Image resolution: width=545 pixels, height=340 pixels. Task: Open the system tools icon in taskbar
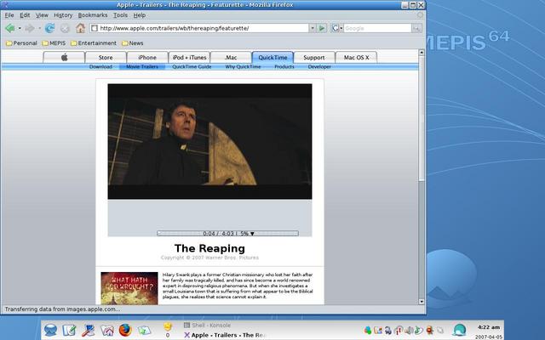[88, 330]
